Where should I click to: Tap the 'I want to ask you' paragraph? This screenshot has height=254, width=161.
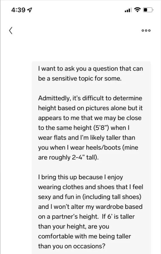pos(90,73)
